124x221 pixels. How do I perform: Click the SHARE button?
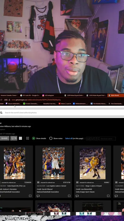5,138
